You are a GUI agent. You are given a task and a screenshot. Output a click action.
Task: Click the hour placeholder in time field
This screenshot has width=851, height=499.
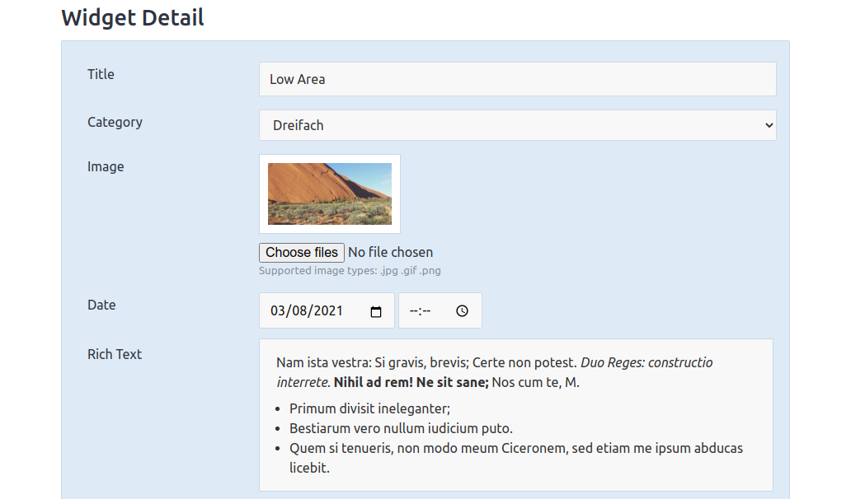coord(414,311)
